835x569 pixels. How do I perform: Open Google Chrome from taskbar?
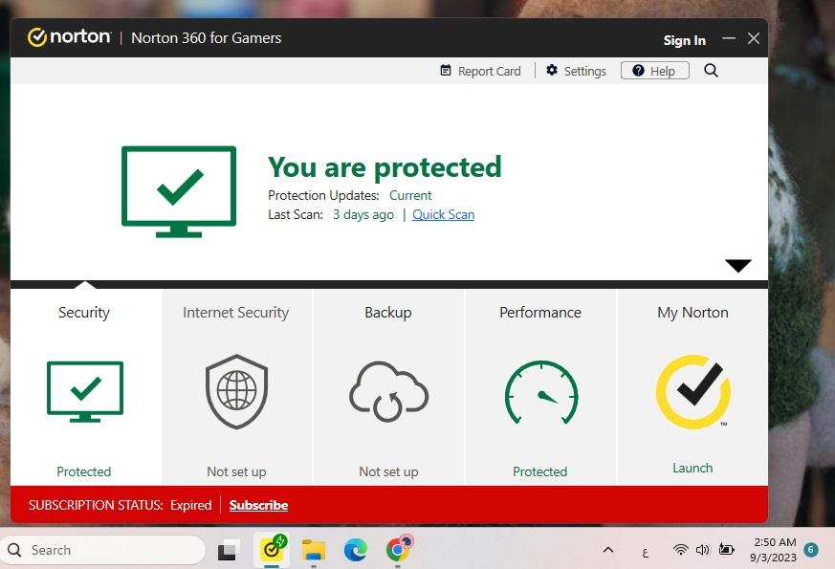pyautogui.click(x=398, y=549)
